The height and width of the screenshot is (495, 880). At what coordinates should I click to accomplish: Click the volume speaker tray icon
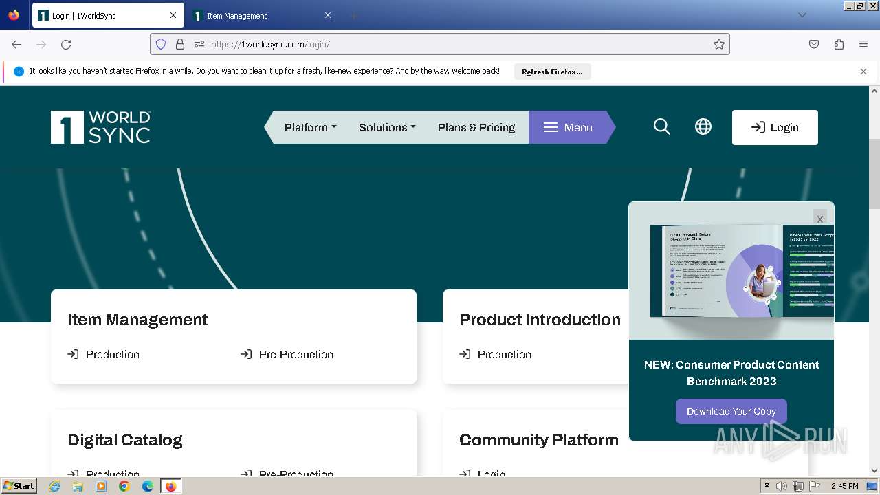(782, 486)
